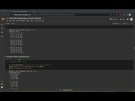The image size is (135, 101).
Task: Open the files folder sidebar icon
Action: point(2,36)
